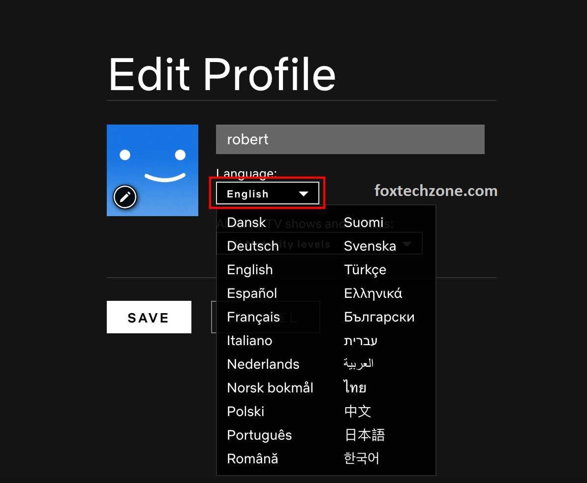Select 日本語 from the language list

[x=364, y=435]
